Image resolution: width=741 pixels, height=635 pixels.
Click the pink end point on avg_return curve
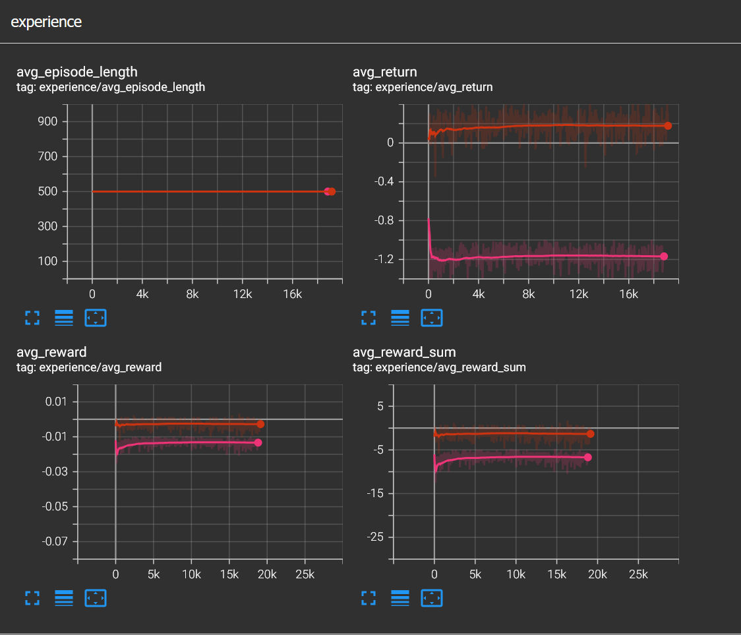pyautogui.click(x=664, y=257)
